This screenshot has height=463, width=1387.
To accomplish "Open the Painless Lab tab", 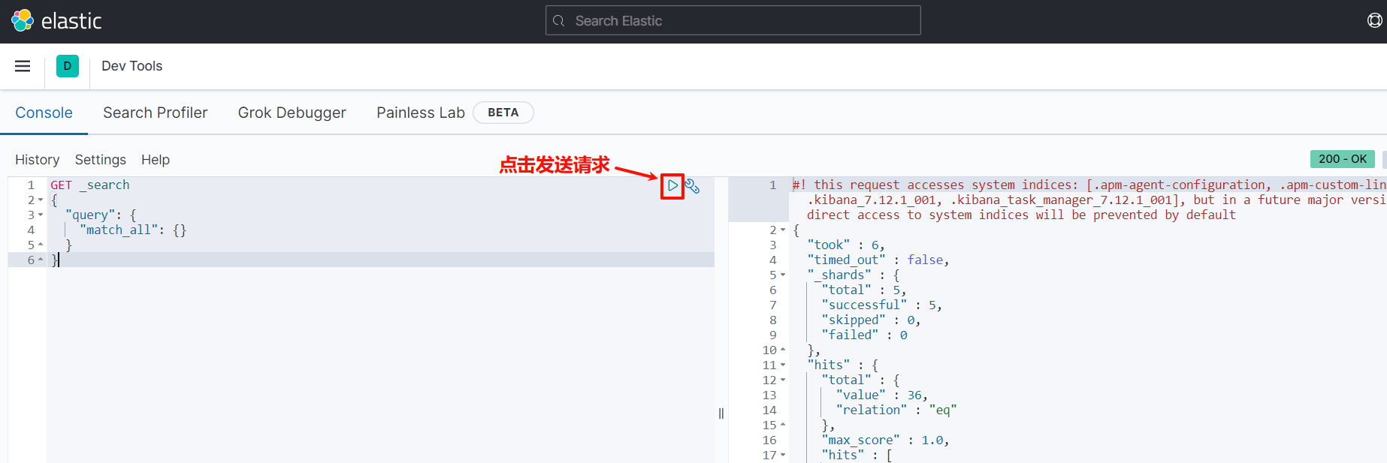I will point(421,113).
